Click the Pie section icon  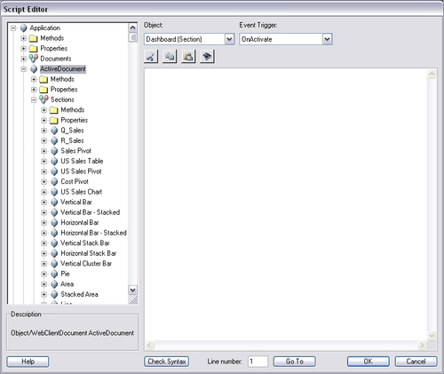click(54, 274)
